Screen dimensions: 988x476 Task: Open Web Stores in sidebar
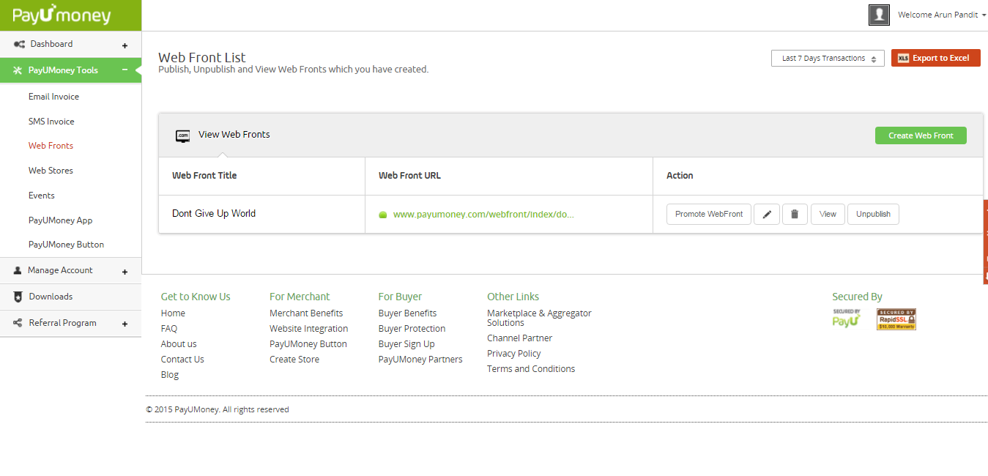(51, 171)
